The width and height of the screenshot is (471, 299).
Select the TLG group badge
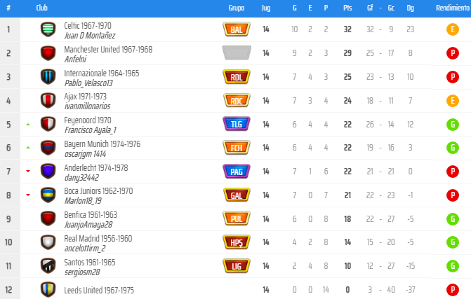(237, 124)
